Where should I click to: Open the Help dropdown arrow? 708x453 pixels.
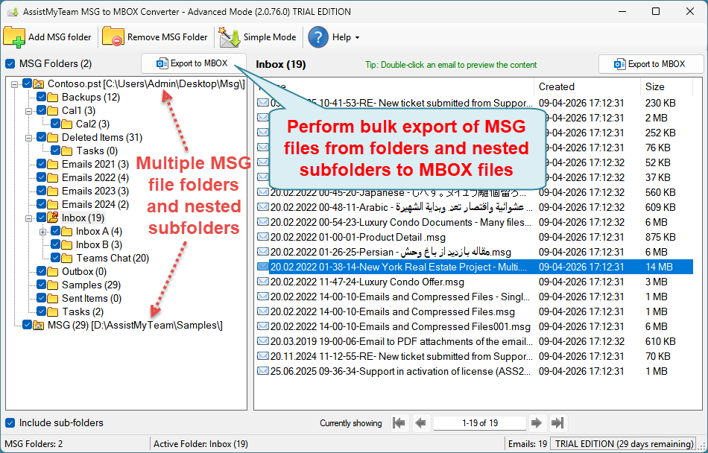[x=357, y=38]
